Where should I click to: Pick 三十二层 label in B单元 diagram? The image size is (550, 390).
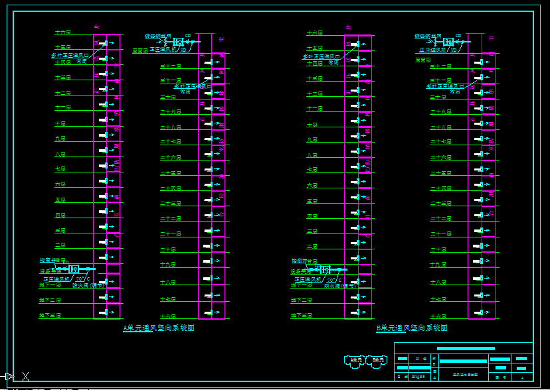[x=441, y=66]
